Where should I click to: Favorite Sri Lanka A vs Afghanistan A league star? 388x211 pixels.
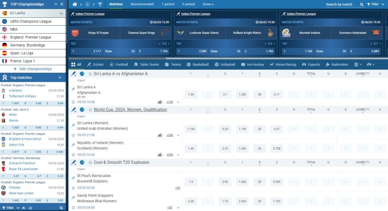pyautogui.click(x=90, y=74)
